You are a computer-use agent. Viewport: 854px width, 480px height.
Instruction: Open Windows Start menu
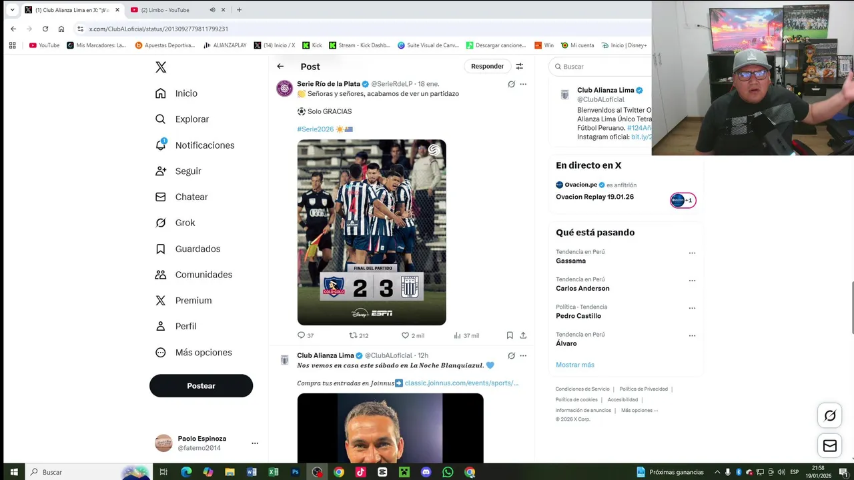click(13, 472)
